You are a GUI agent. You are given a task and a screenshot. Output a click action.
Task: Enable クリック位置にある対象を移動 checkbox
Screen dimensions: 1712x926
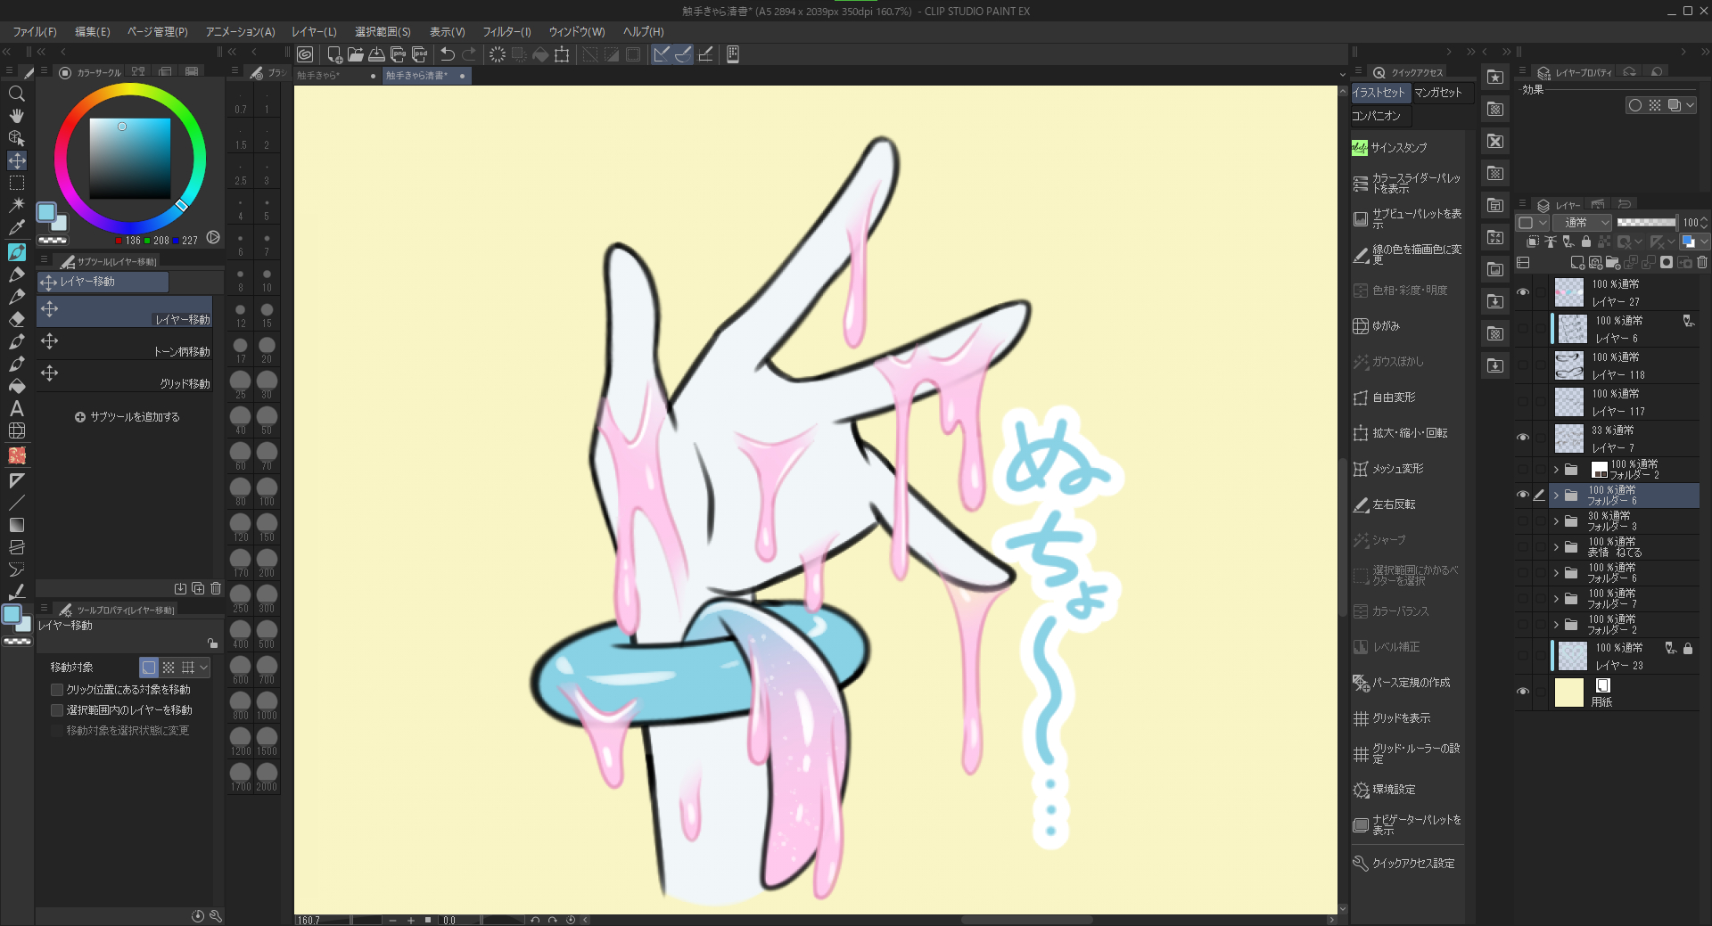[57, 690]
